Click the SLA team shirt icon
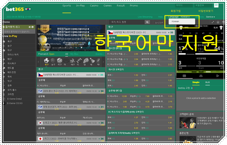This screenshot has width=227, height=145. 221,27
